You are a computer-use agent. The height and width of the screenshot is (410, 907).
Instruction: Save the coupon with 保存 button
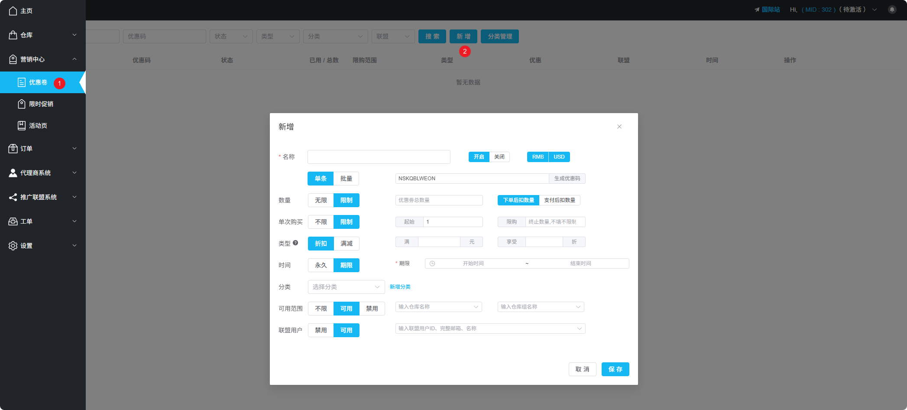615,369
